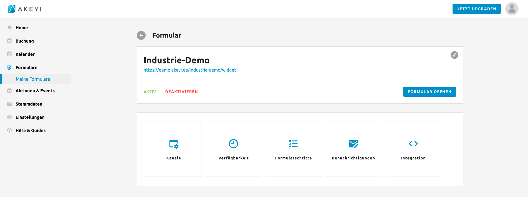Select Meine Formulare submenu item
The image size is (528, 197).
coord(33,79)
